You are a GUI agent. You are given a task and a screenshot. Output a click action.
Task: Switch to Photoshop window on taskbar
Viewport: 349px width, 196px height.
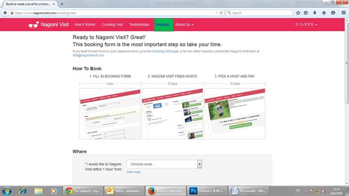pyautogui.click(x=207, y=191)
